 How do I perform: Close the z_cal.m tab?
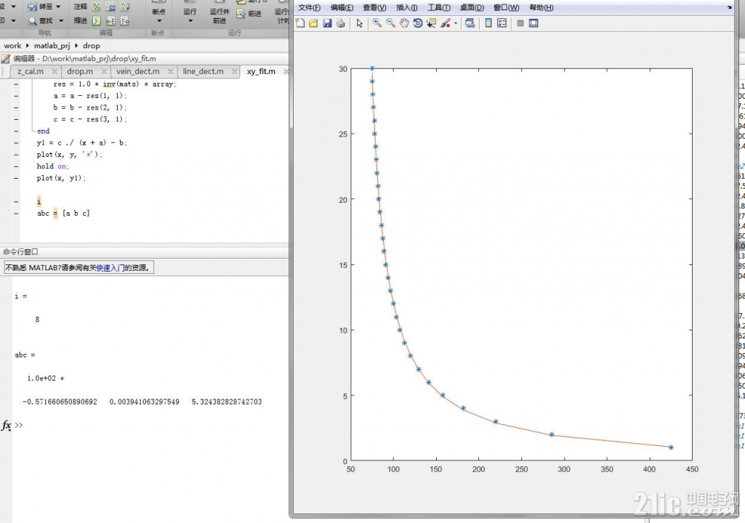tap(55, 71)
